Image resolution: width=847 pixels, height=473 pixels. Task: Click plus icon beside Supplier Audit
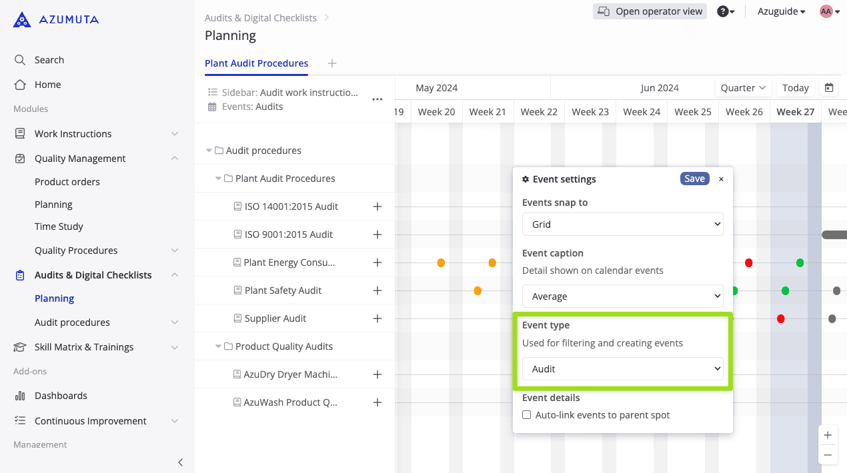pos(377,318)
